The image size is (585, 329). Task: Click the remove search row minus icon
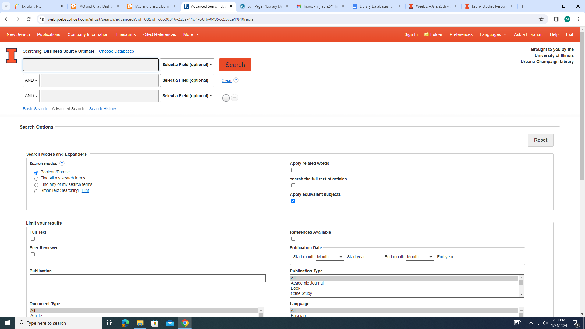tap(235, 98)
